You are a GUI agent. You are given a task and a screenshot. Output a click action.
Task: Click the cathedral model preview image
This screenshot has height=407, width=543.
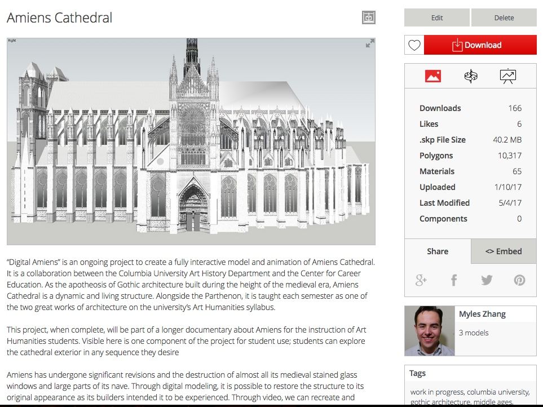[x=191, y=141]
